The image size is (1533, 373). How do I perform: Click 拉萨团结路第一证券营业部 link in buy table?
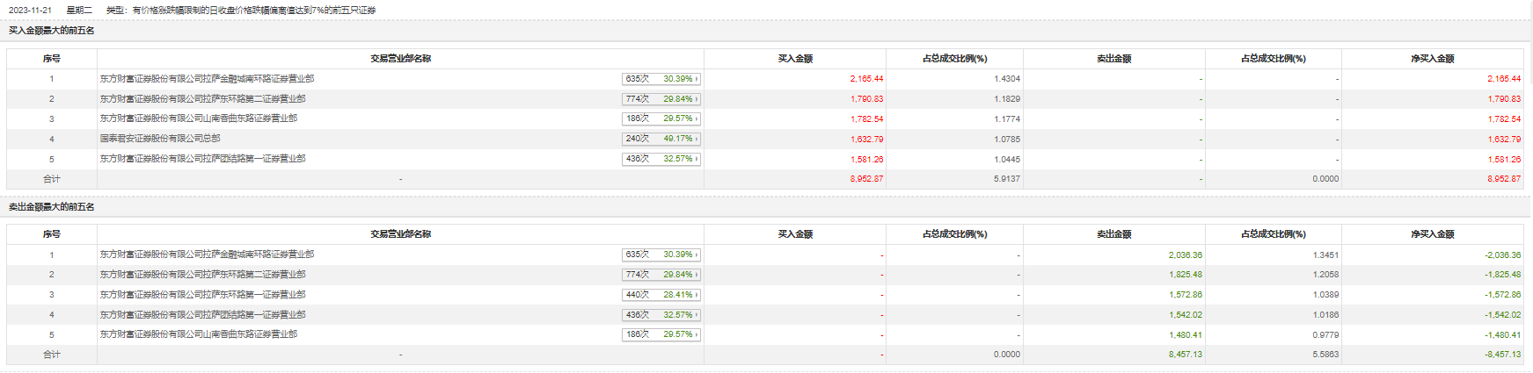point(202,159)
